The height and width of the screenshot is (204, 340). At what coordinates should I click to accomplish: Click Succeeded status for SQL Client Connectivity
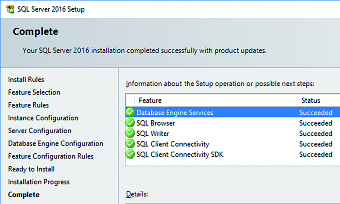point(316,144)
